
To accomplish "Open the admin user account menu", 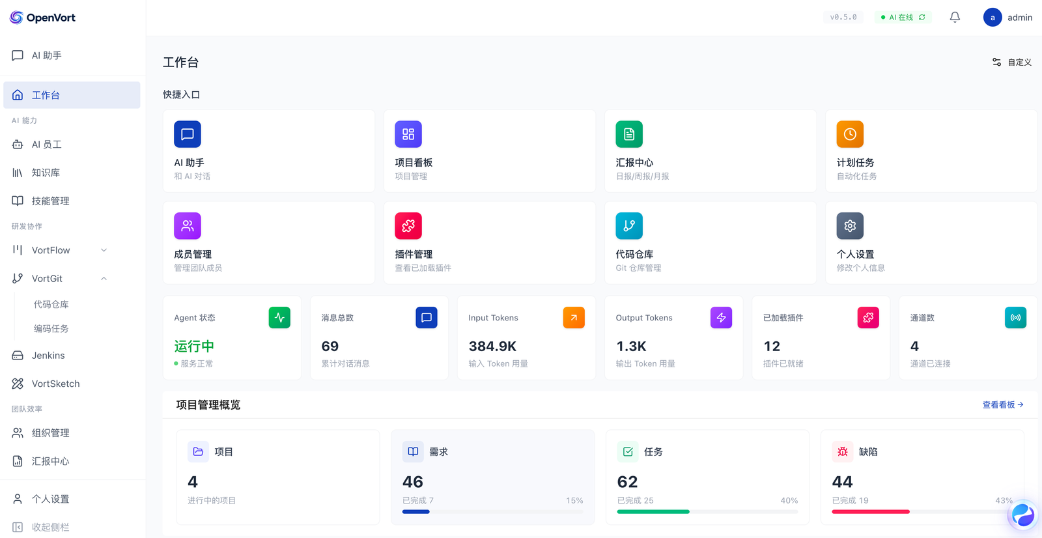I will [1007, 18].
